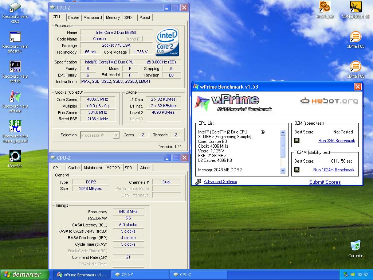Click the first system tray icon
Viewport: 373px width, 280px height.
pyautogui.click(x=346, y=275)
